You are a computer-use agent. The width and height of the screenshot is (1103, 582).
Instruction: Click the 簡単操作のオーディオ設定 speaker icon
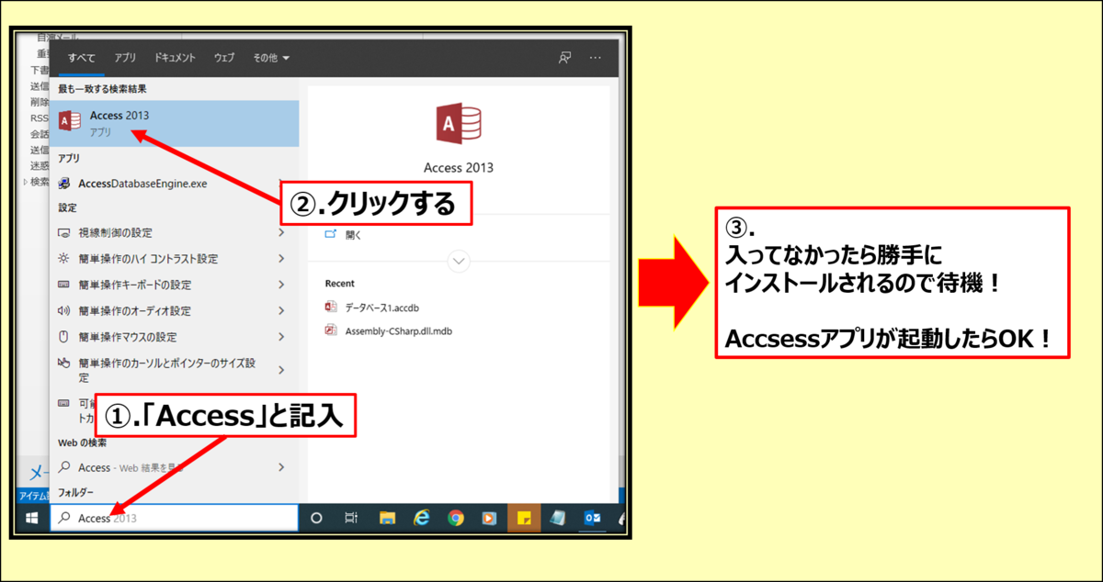pyautogui.click(x=64, y=311)
